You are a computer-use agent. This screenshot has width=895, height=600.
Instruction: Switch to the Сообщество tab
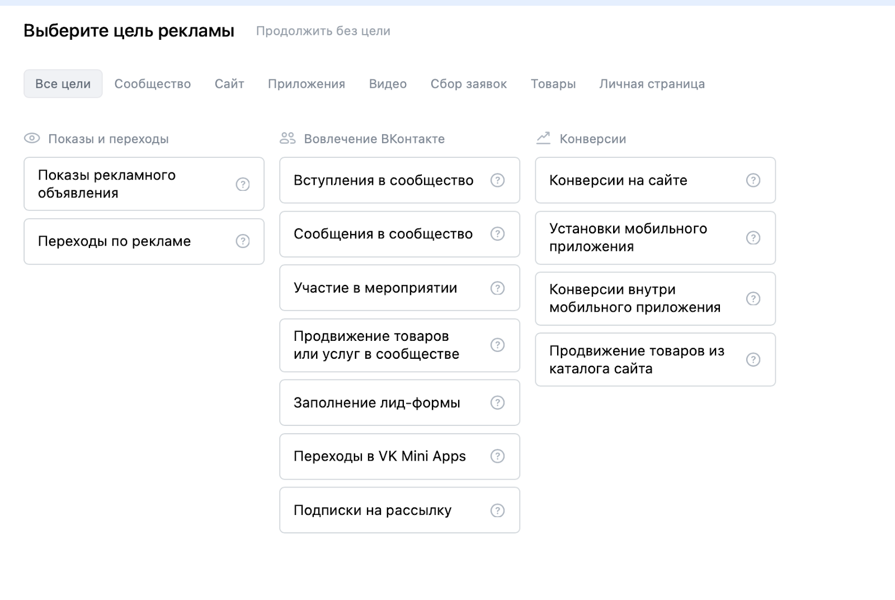tap(153, 84)
